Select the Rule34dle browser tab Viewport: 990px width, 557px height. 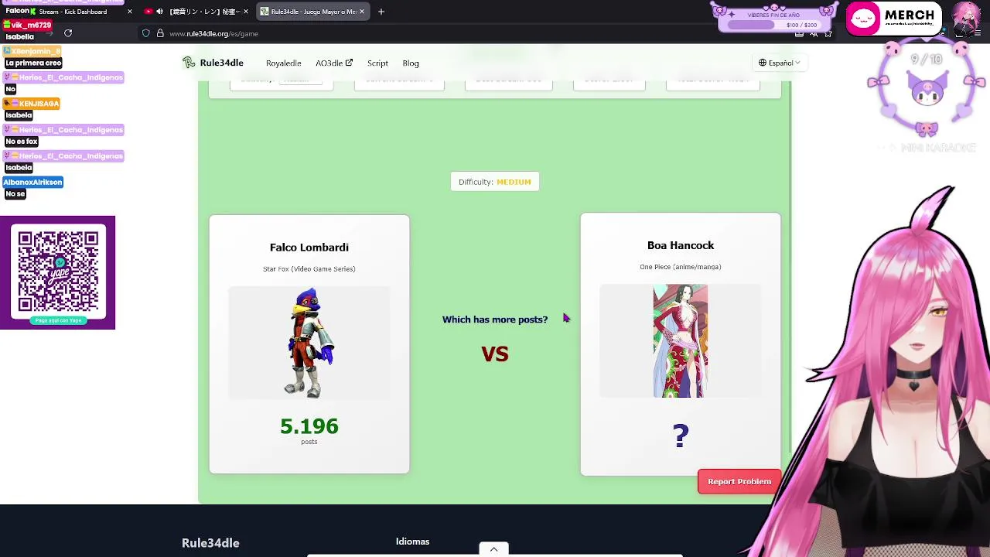(312, 12)
